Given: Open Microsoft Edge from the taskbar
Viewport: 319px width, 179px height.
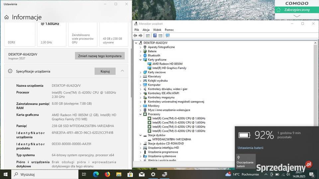Looking at the screenshot, I should (96, 174).
